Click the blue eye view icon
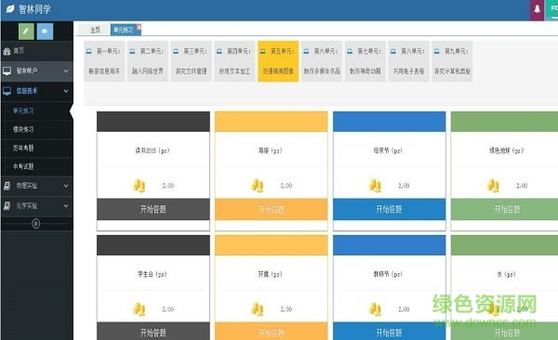Image resolution: width=558 pixels, height=340 pixels. (x=45, y=32)
